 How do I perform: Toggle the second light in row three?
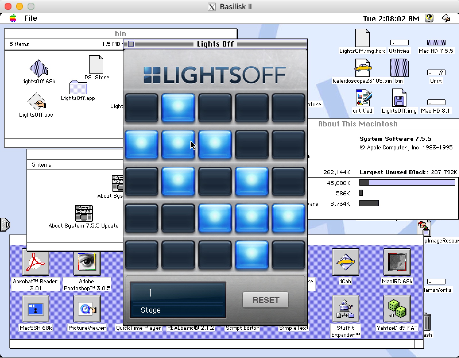(178, 181)
